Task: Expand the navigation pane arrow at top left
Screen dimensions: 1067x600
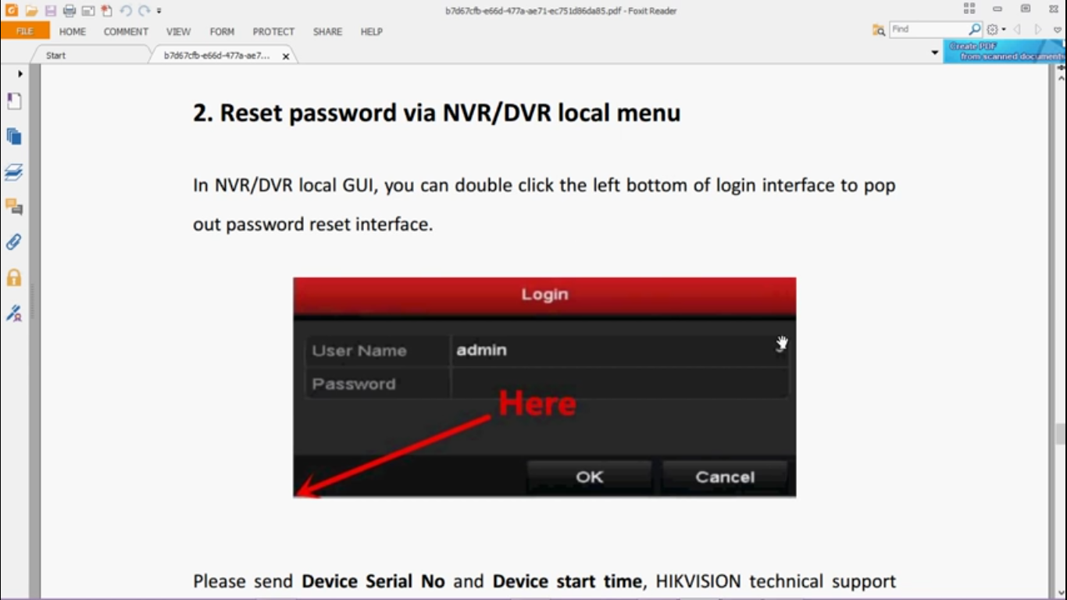Action: point(20,73)
